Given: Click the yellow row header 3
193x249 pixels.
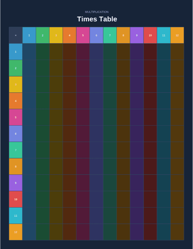Looking at the screenshot, I should [x=16, y=85].
